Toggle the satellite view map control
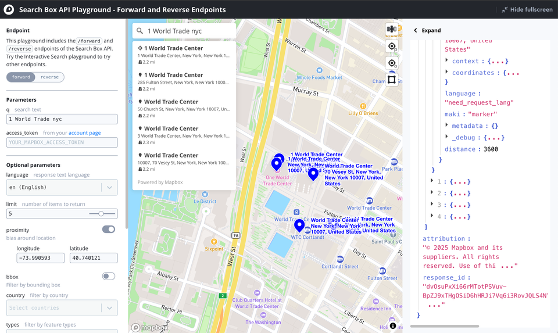 tap(392, 29)
